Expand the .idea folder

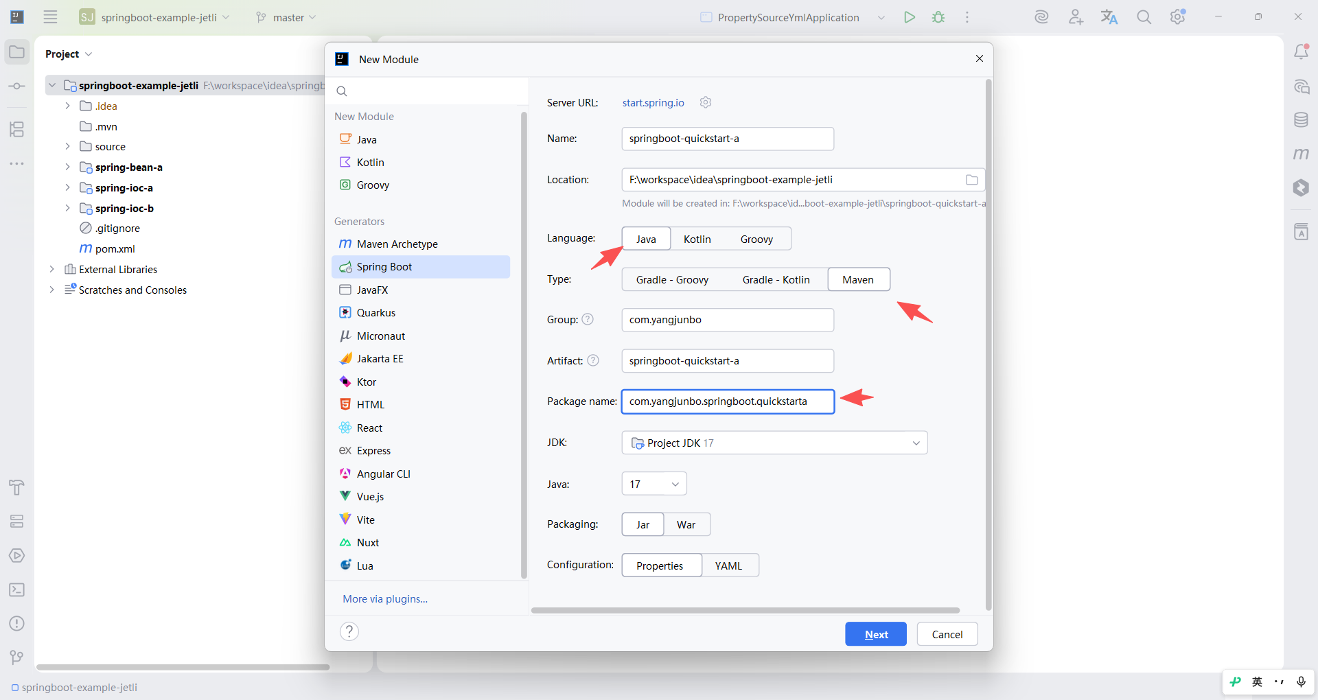pos(67,106)
